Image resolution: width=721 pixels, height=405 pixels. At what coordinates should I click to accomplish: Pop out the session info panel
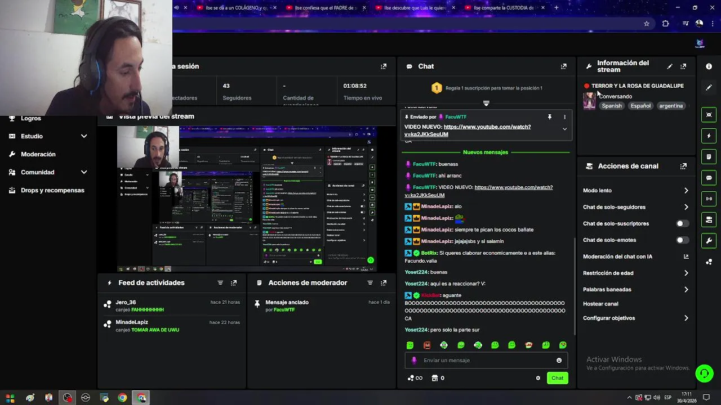[x=384, y=66]
